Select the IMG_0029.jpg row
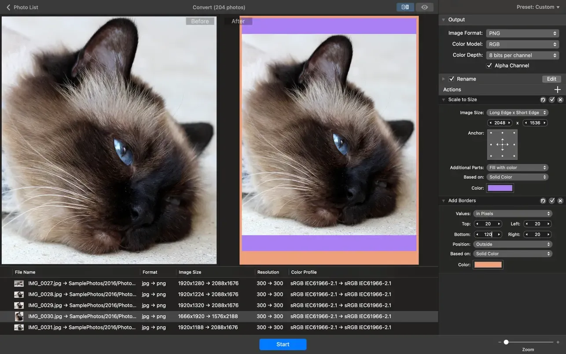 click(x=219, y=306)
